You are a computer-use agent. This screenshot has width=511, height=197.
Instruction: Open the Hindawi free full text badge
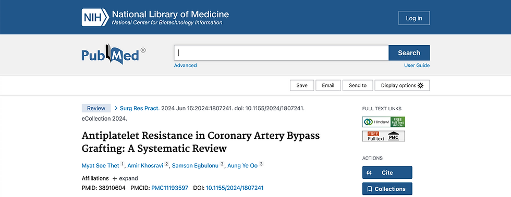384,122
